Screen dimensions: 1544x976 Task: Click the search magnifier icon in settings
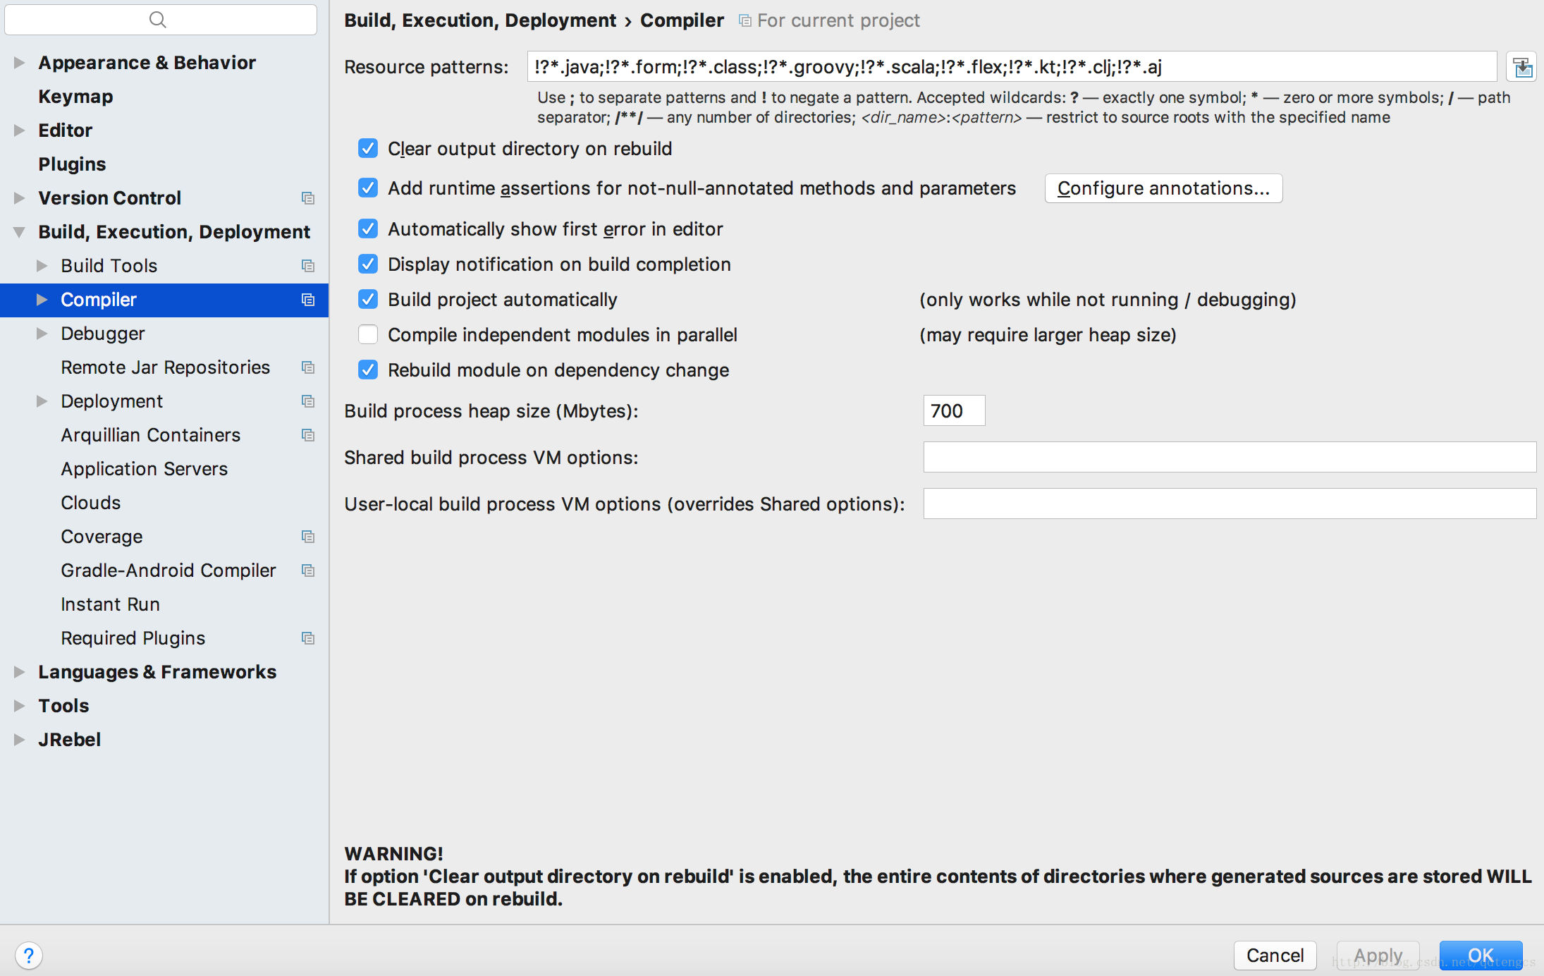(158, 20)
